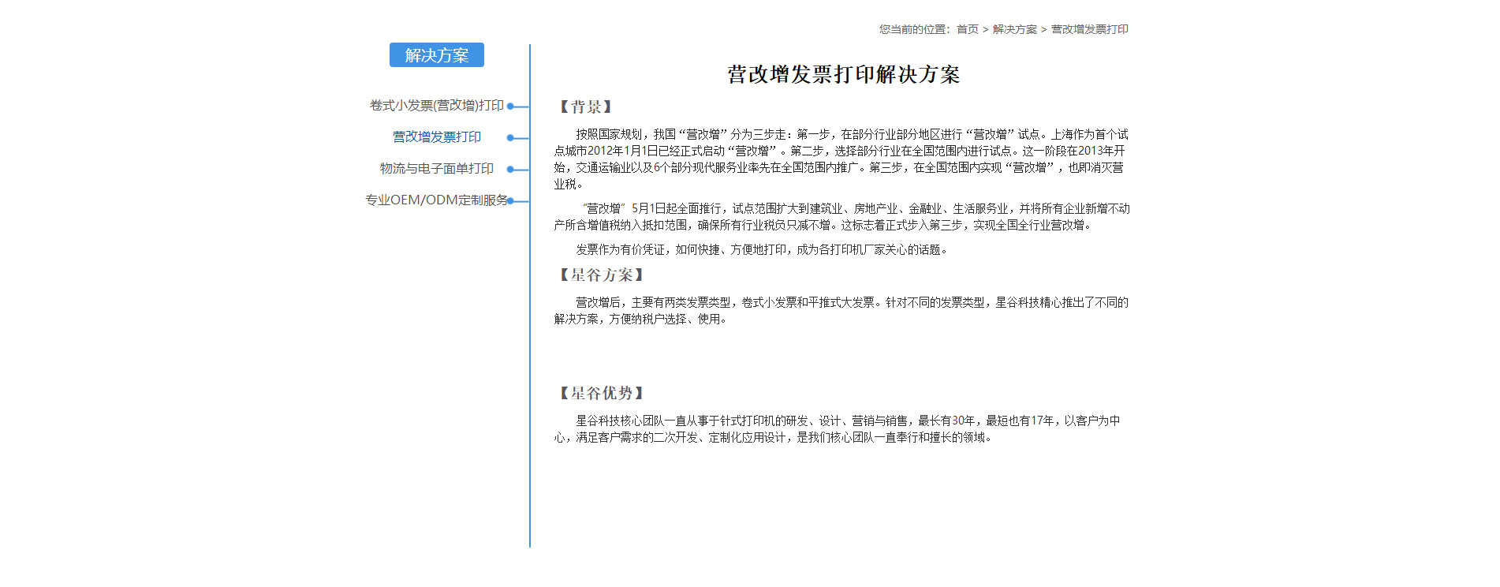Click the blue 解决方案 sidebar header

[436, 55]
